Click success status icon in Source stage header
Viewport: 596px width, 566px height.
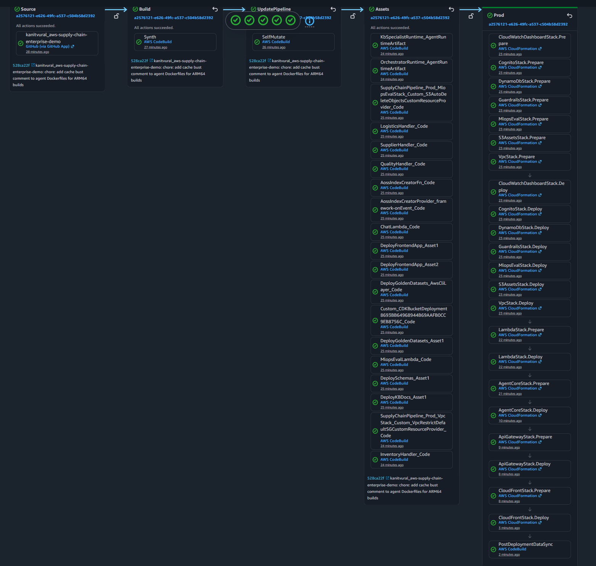click(x=17, y=9)
